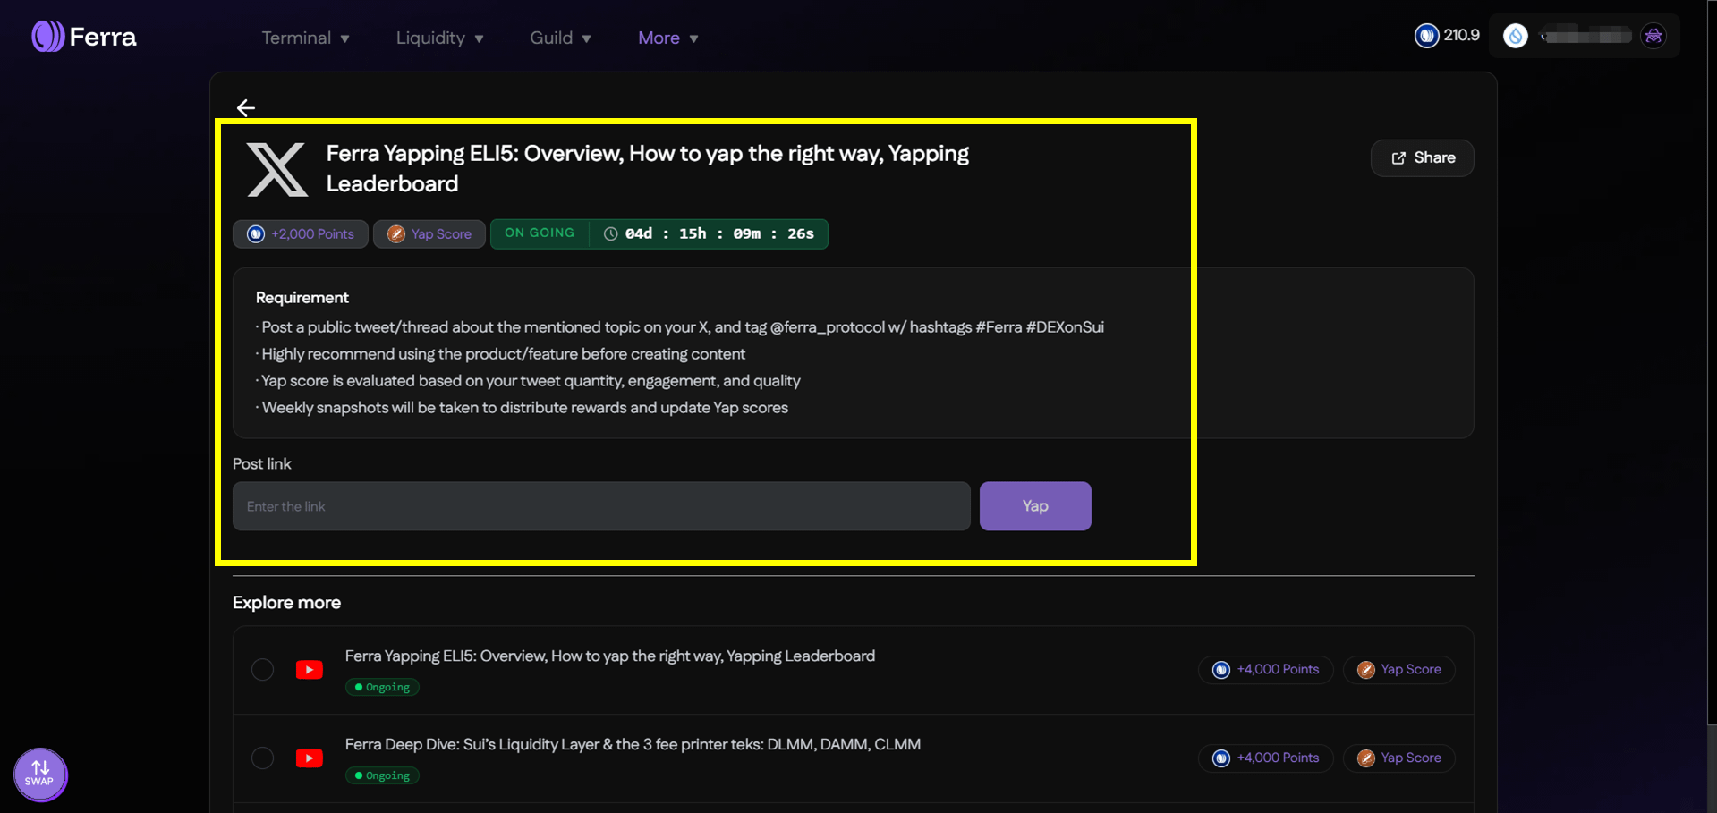Click the 'Yap score is evaluated' requirement line
The height and width of the screenshot is (813, 1717).
(x=529, y=381)
